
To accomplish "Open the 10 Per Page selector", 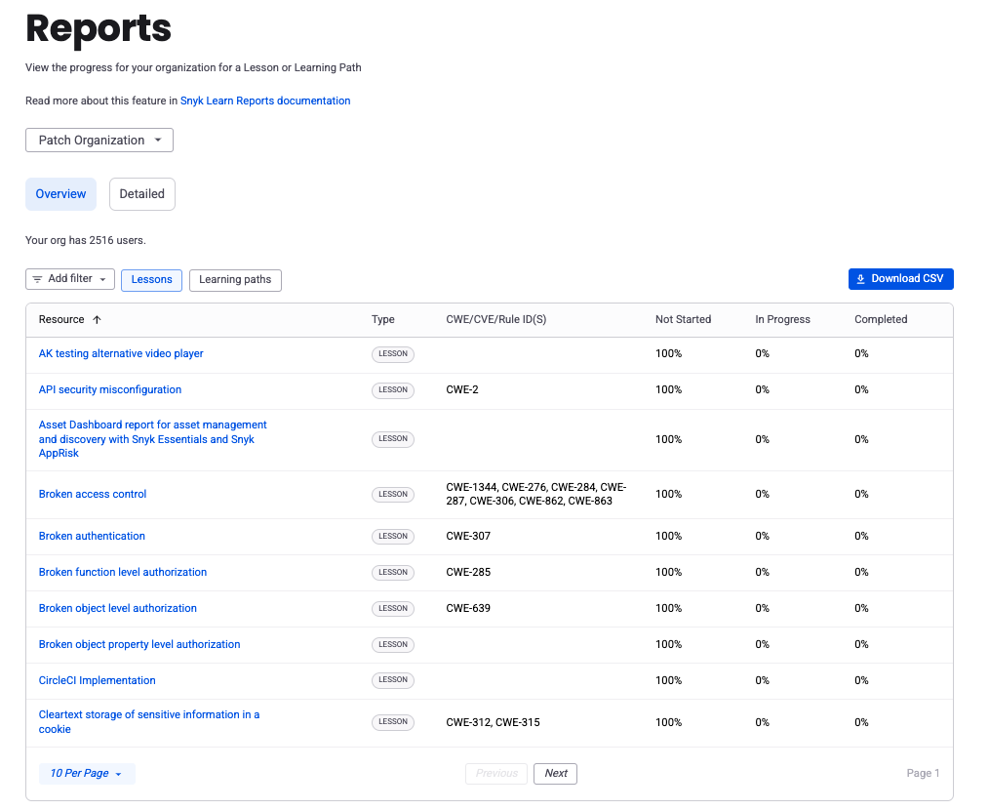I will pyautogui.click(x=87, y=774).
